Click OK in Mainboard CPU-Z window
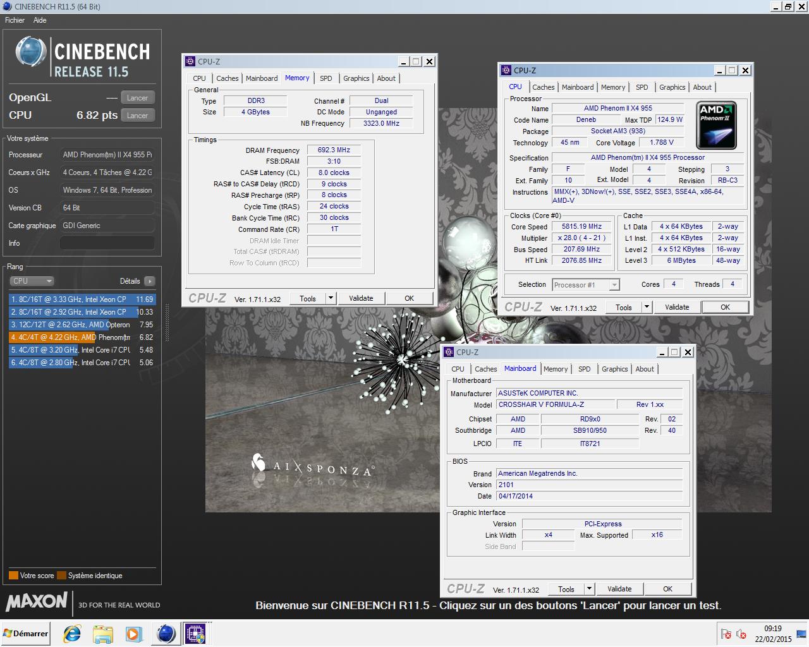Image resolution: width=809 pixels, height=647 pixels. pos(667,589)
